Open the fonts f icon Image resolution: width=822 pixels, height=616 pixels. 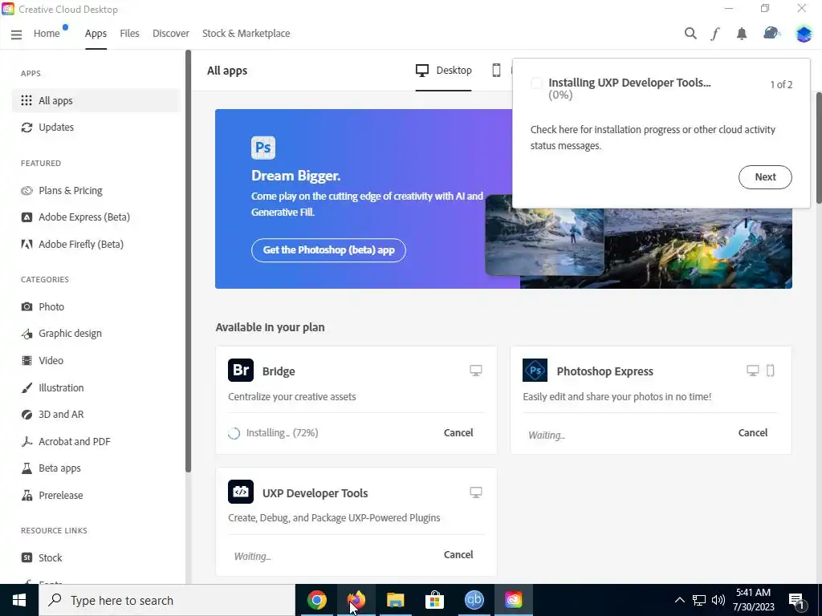click(x=715, y=34)
